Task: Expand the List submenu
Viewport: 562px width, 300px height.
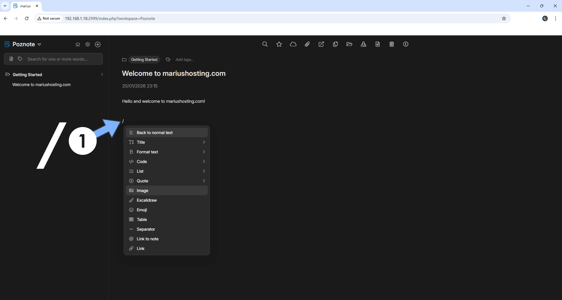Action: 167,171
